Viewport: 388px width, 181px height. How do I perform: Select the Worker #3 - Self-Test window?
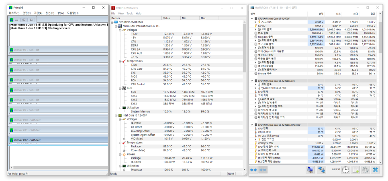(58, 50)
